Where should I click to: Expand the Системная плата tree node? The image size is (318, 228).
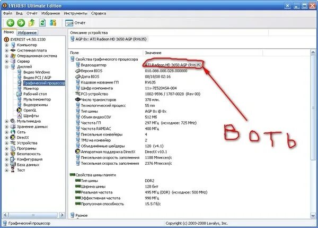point(6,50)
